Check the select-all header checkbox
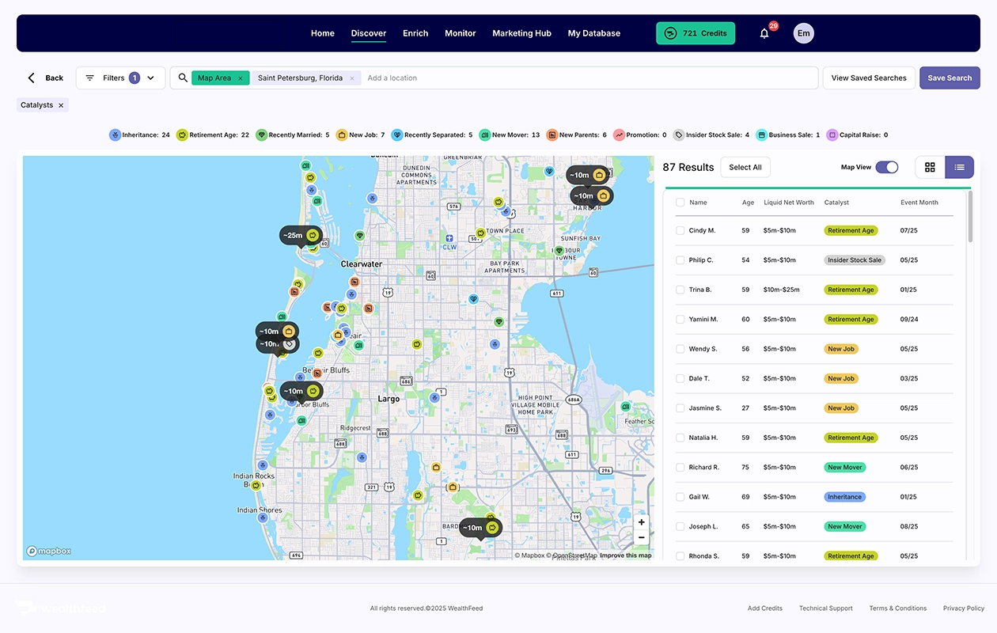The height and width of the screenshot is (633, 997). pos(680,203)
